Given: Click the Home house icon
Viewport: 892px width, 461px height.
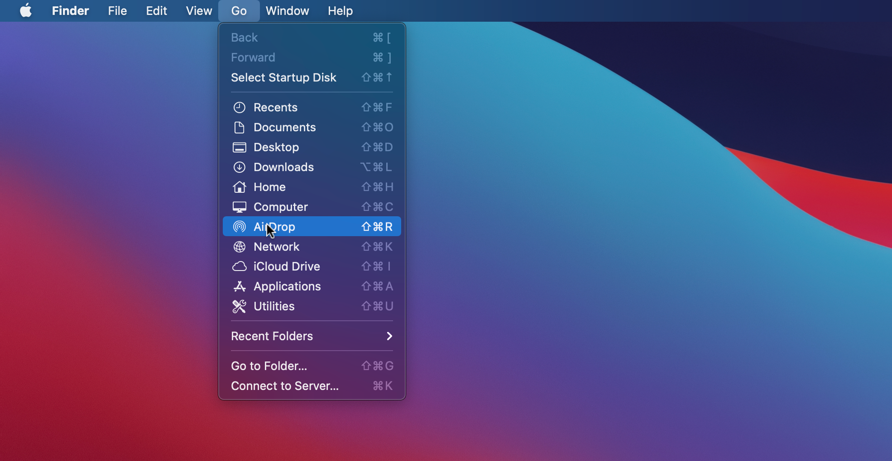Looking at the screenshot, I should click(x=239, y=187).
